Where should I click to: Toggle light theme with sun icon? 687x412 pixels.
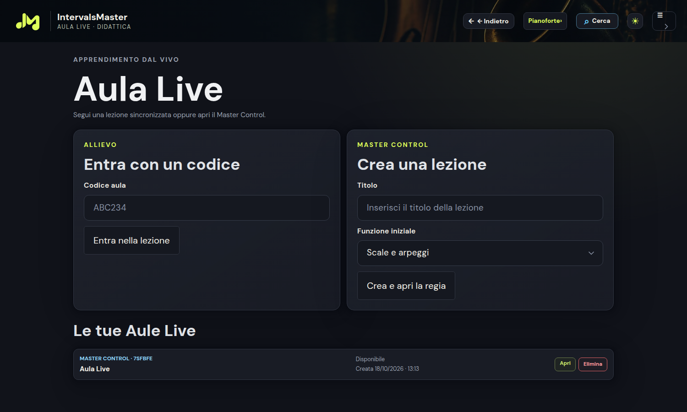635,21
